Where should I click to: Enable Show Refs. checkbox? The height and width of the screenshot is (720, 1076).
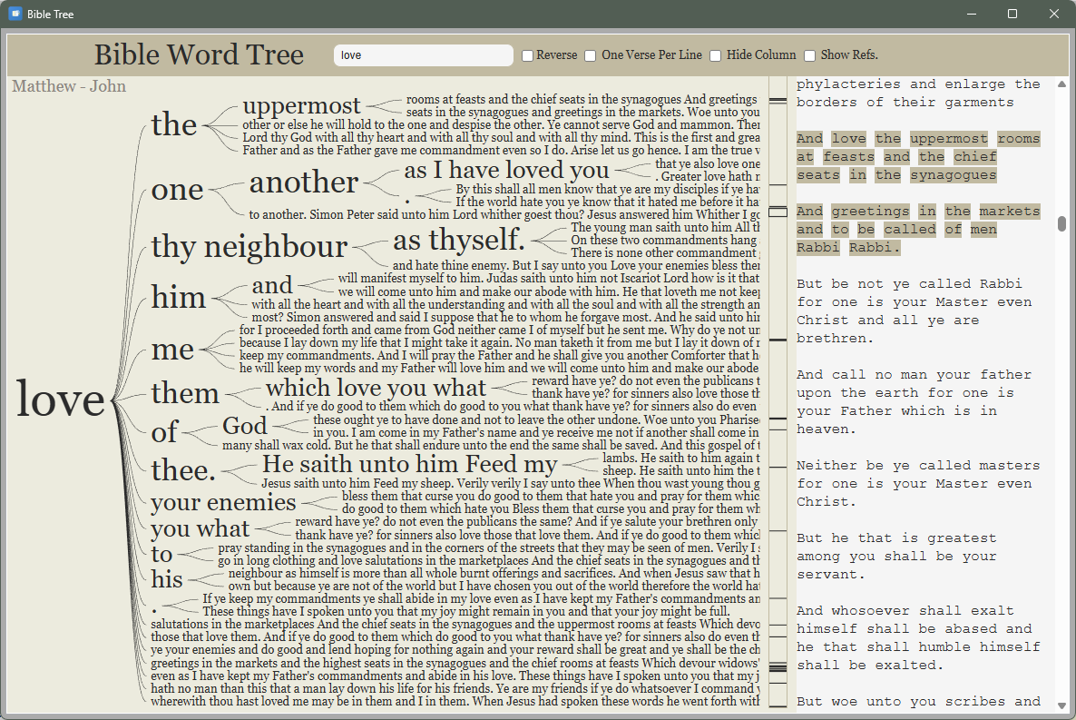(810, 55)
